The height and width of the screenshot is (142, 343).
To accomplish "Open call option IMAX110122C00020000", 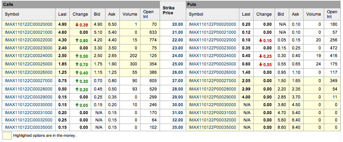I will [x=28, y=24].
